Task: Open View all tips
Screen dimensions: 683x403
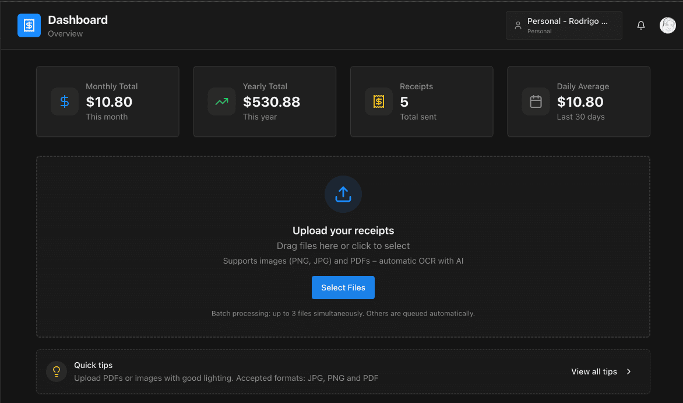Action: coord(594,371)
